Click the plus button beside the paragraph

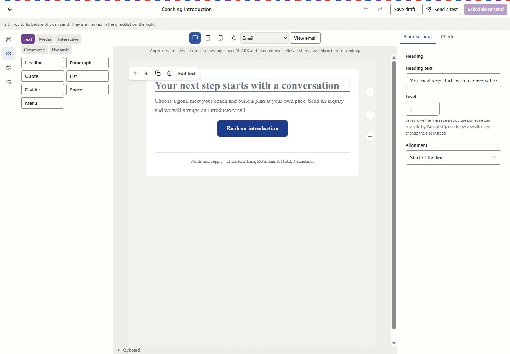[370, 115]
